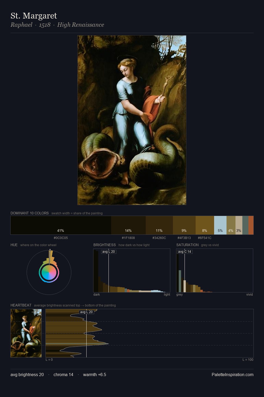Click the St. Margaret painting image
This screenshot has height=397, width=264.
[132, 120]
